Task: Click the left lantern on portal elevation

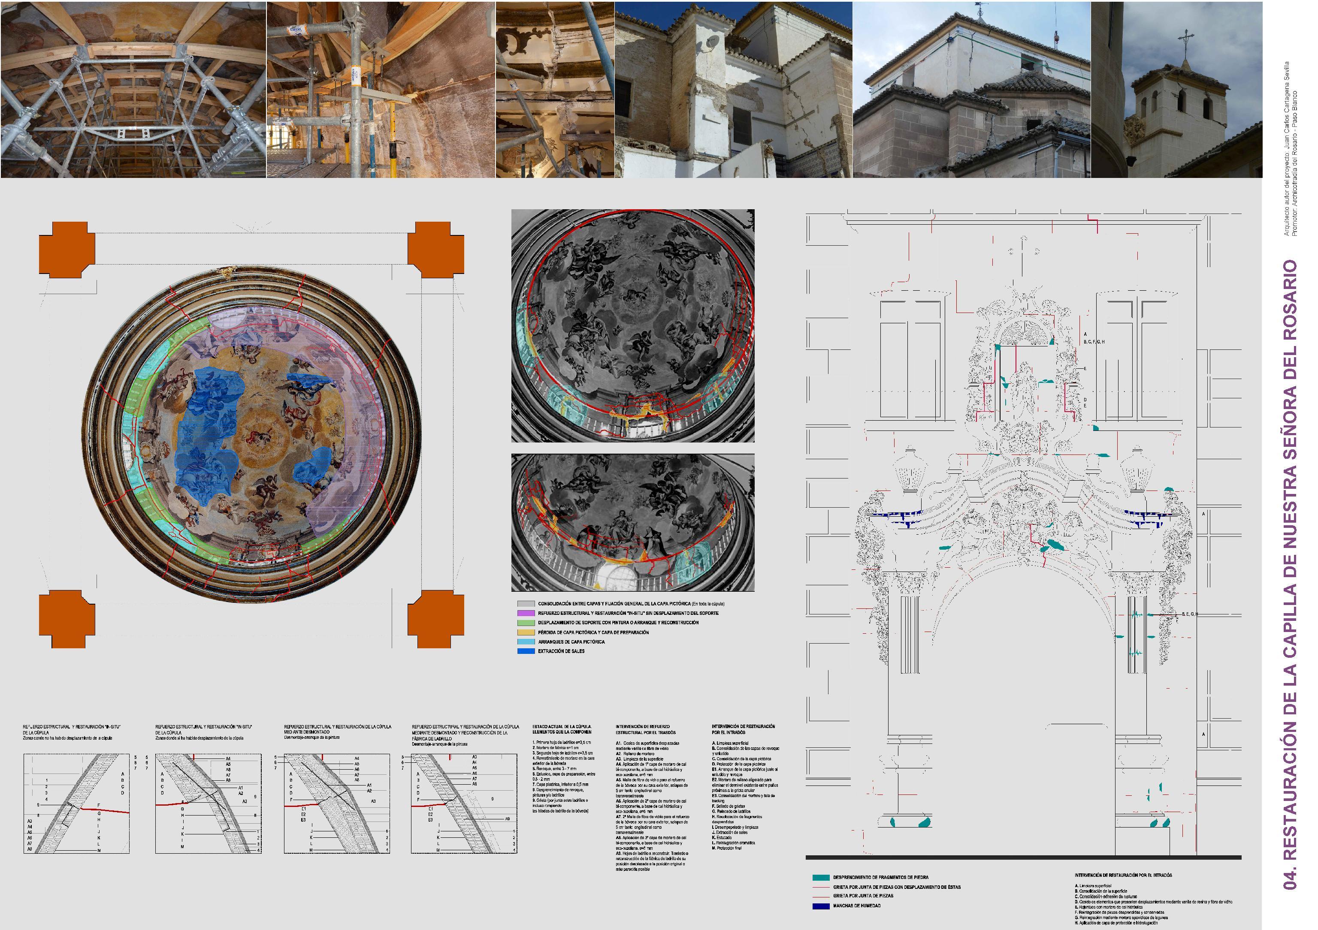Action: (x=911, y=470)
